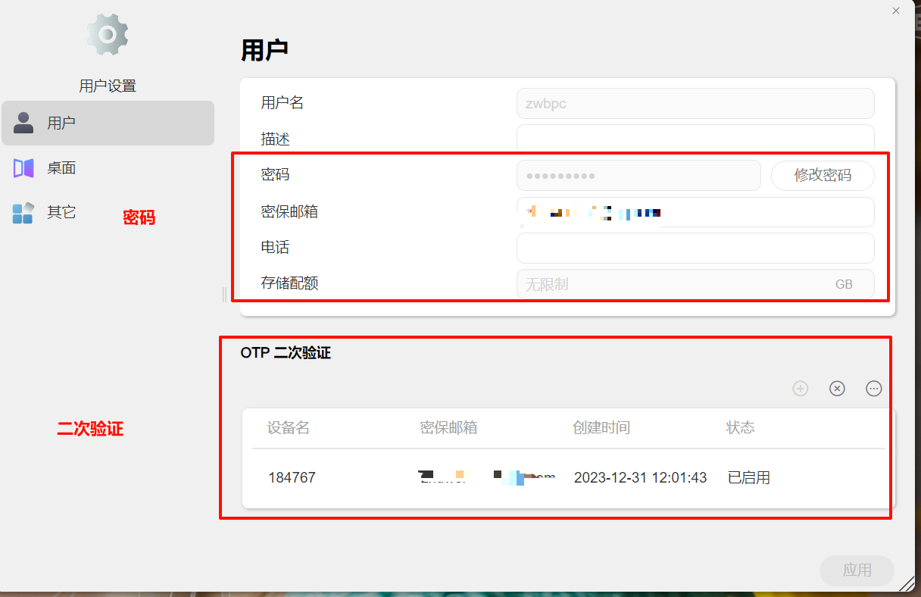Click the 设备名 column header
Image resolution: width=921 pixels, height=597 pixels.
tap(289, 428)
